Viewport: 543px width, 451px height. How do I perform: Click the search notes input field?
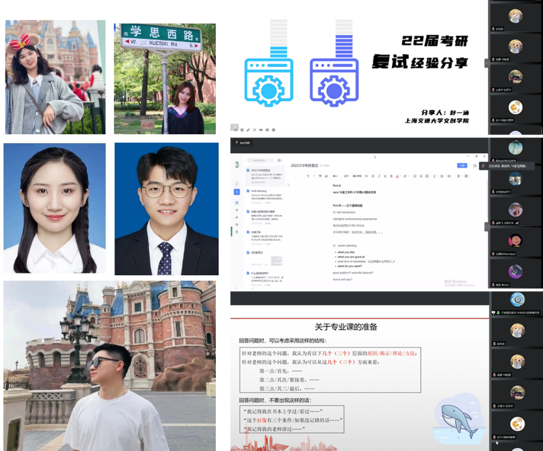[x=260, y=160]
